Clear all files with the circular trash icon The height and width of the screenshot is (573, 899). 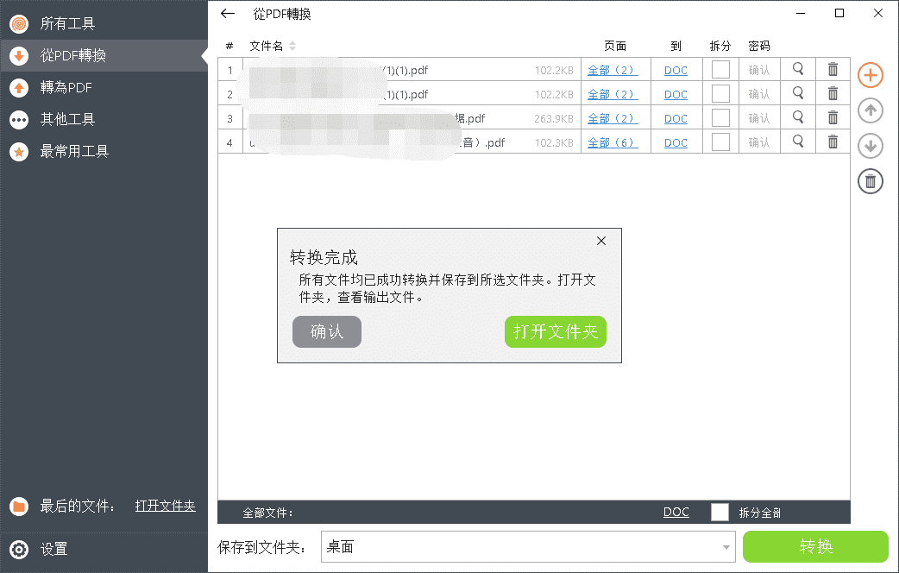tap(871, 182)
